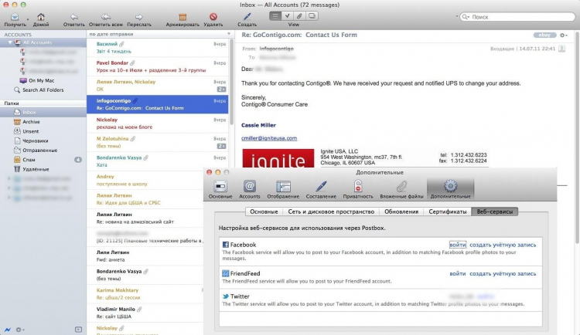Open Основные preferences pane icon
580x335 pixels.
coord(220,190)
